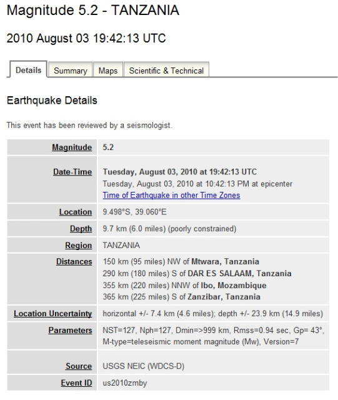Click the Source label link
The image size is (338, 400).
tap(79, 366)
